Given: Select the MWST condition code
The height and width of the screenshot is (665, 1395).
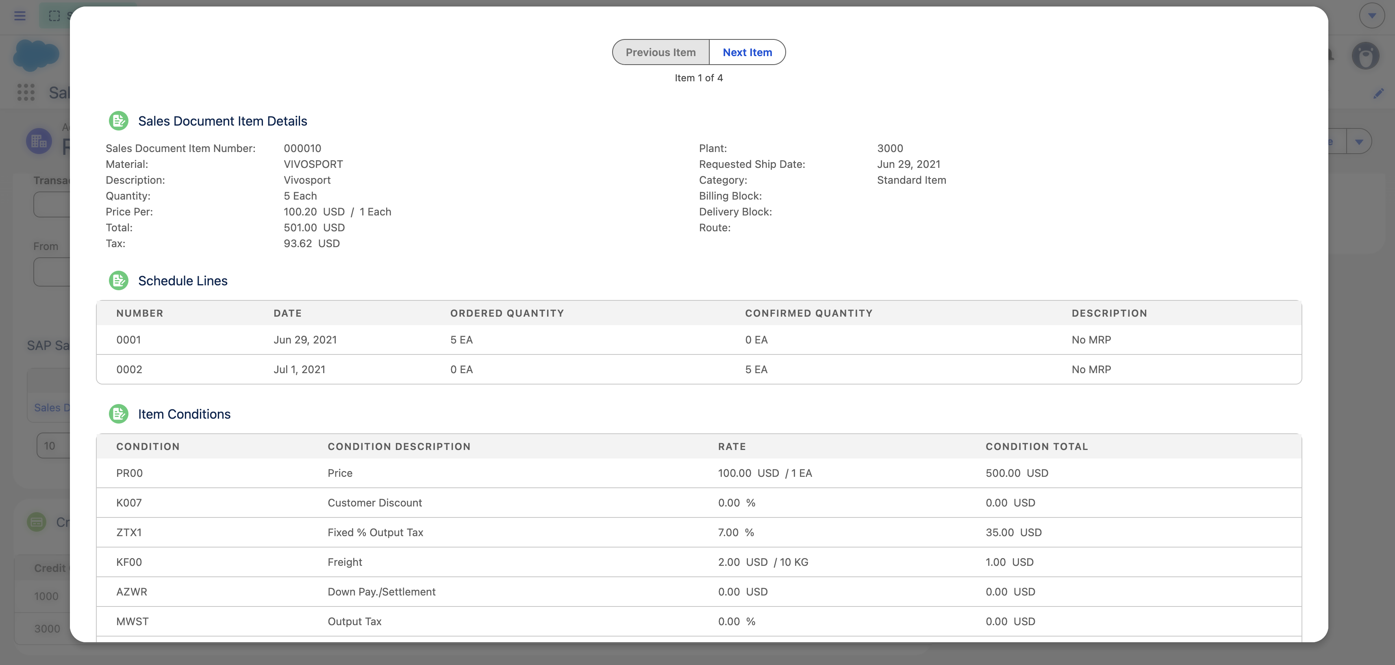Looking at the screenshot, I should coord(133,622).
